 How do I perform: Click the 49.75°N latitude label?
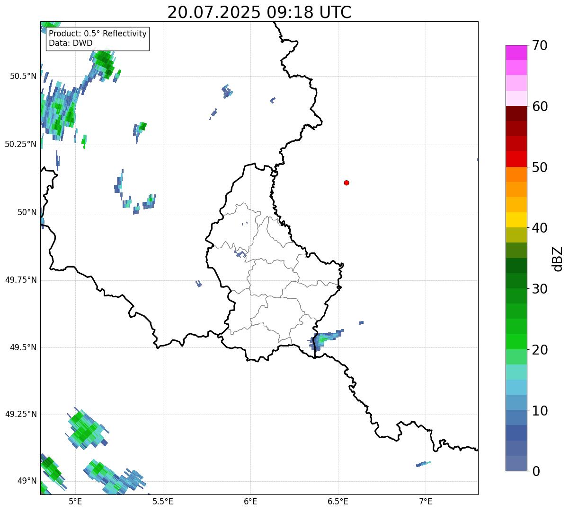tap(20, 280)
